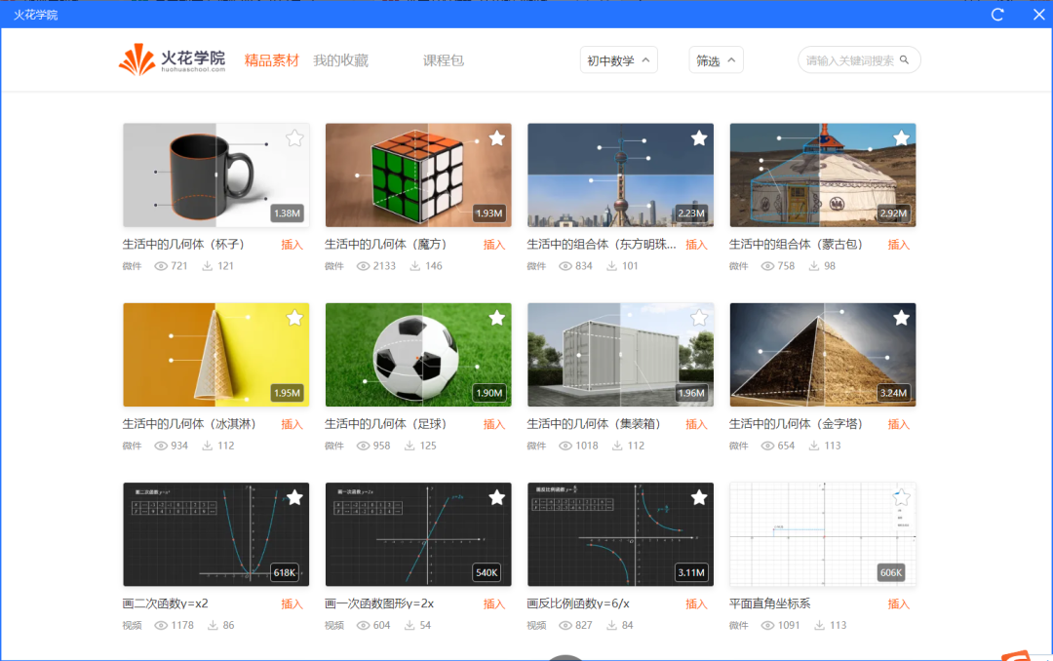Insert 生活中的几何体（足球）
1053x661 pixels.
pyautogui.click(x=494, y=424)
